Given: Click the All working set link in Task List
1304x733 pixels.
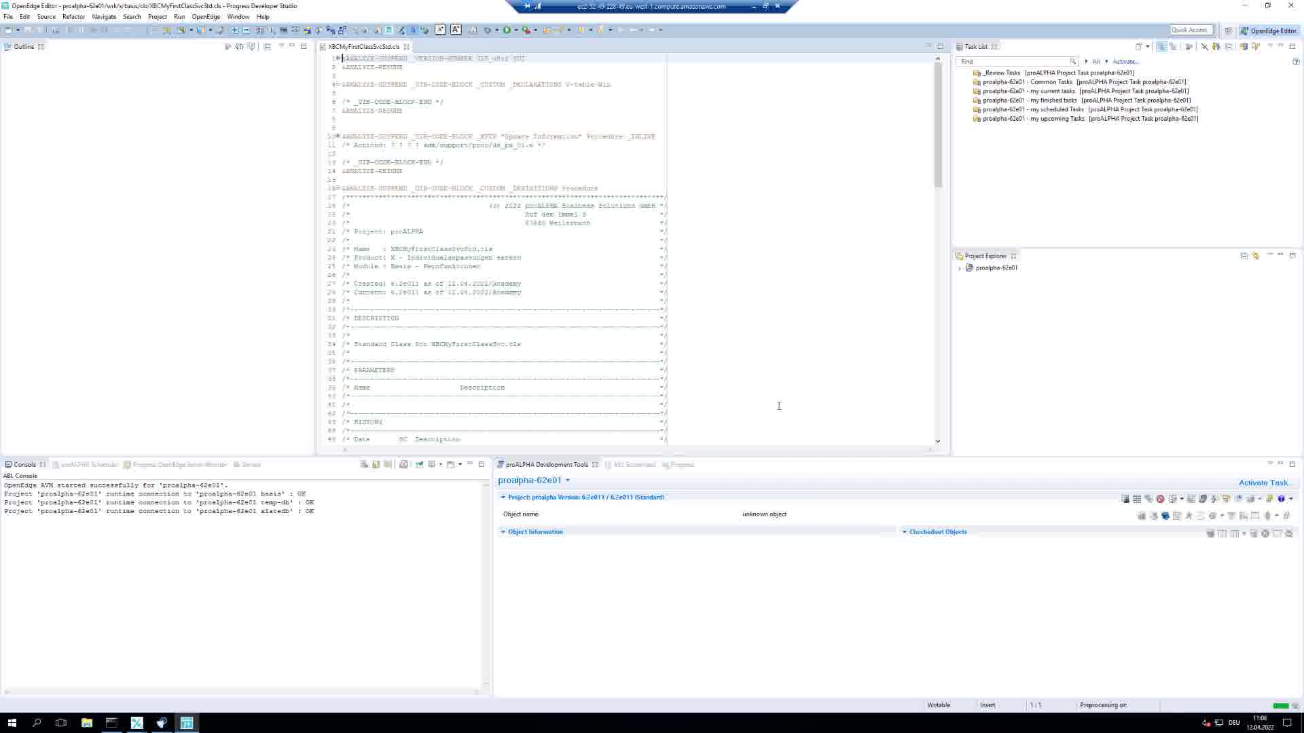Looking at the screenshot, I should [x=1095, y=62].
